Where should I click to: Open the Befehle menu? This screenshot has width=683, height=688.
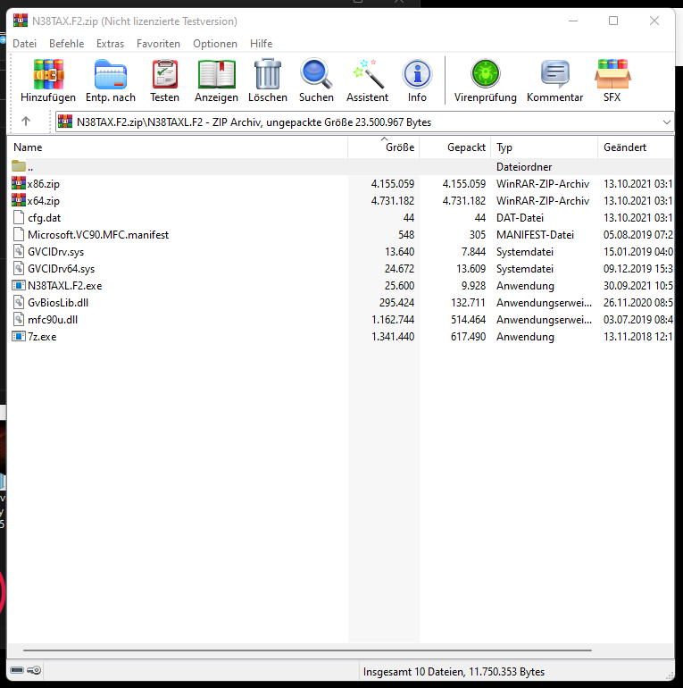67,44
